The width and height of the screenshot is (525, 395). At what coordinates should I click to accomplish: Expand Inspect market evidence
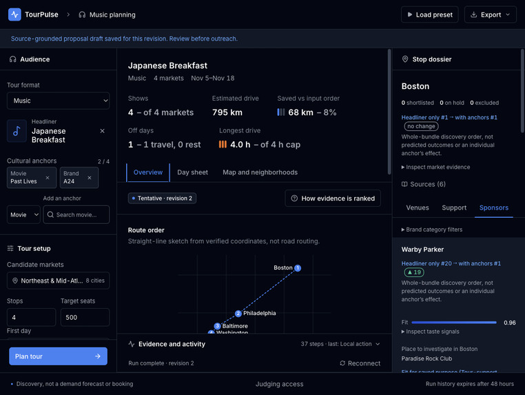[x=435, y=167]
